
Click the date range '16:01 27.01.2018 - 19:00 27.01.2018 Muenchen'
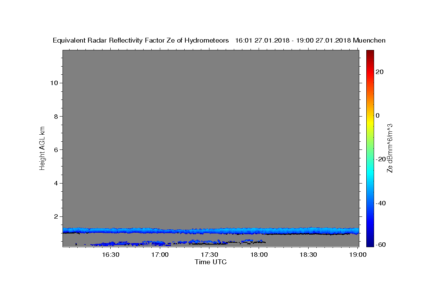point(310,40)
